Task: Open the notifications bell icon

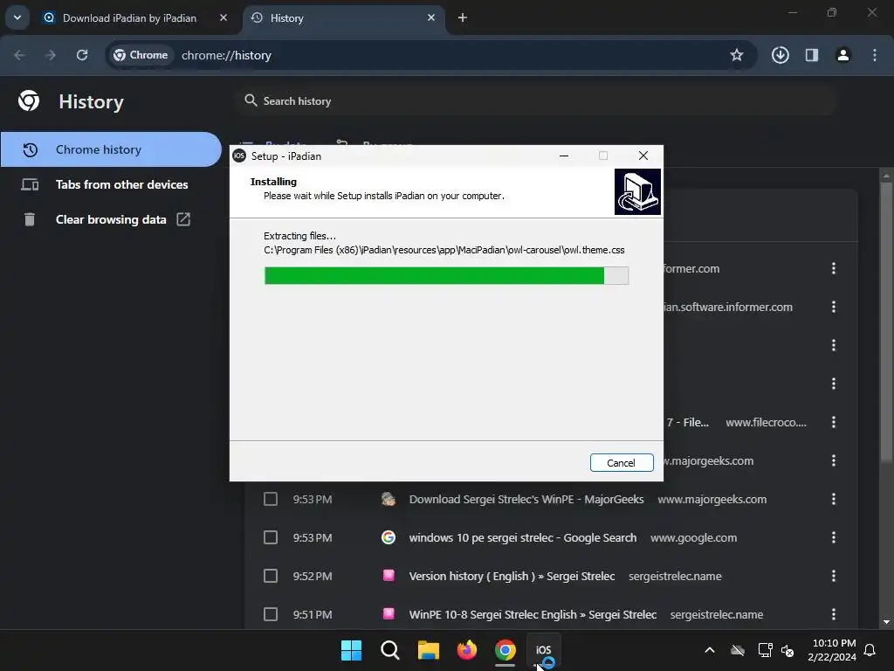Action: [870, 650]
